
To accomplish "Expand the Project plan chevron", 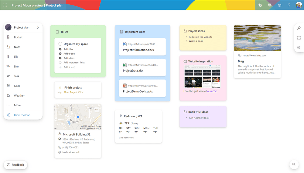I will [x=38, y=27].
